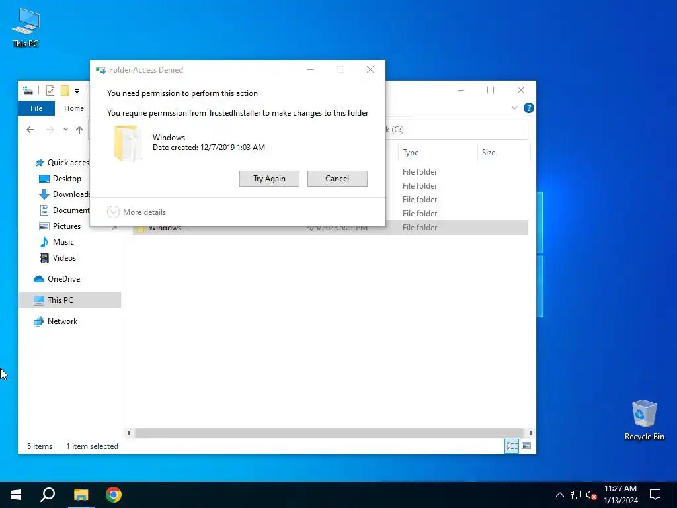Open recent locations dropdown arrow
This screenshot has height=508, width=677.
(x=65, y=130)
